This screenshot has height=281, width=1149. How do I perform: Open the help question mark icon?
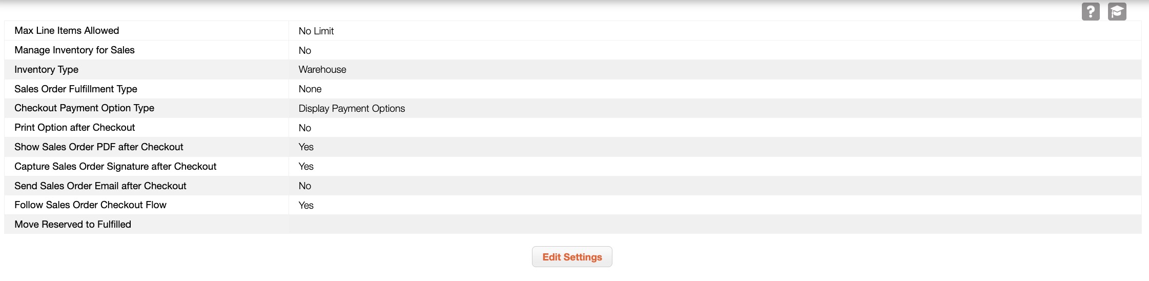(1091, 11)
